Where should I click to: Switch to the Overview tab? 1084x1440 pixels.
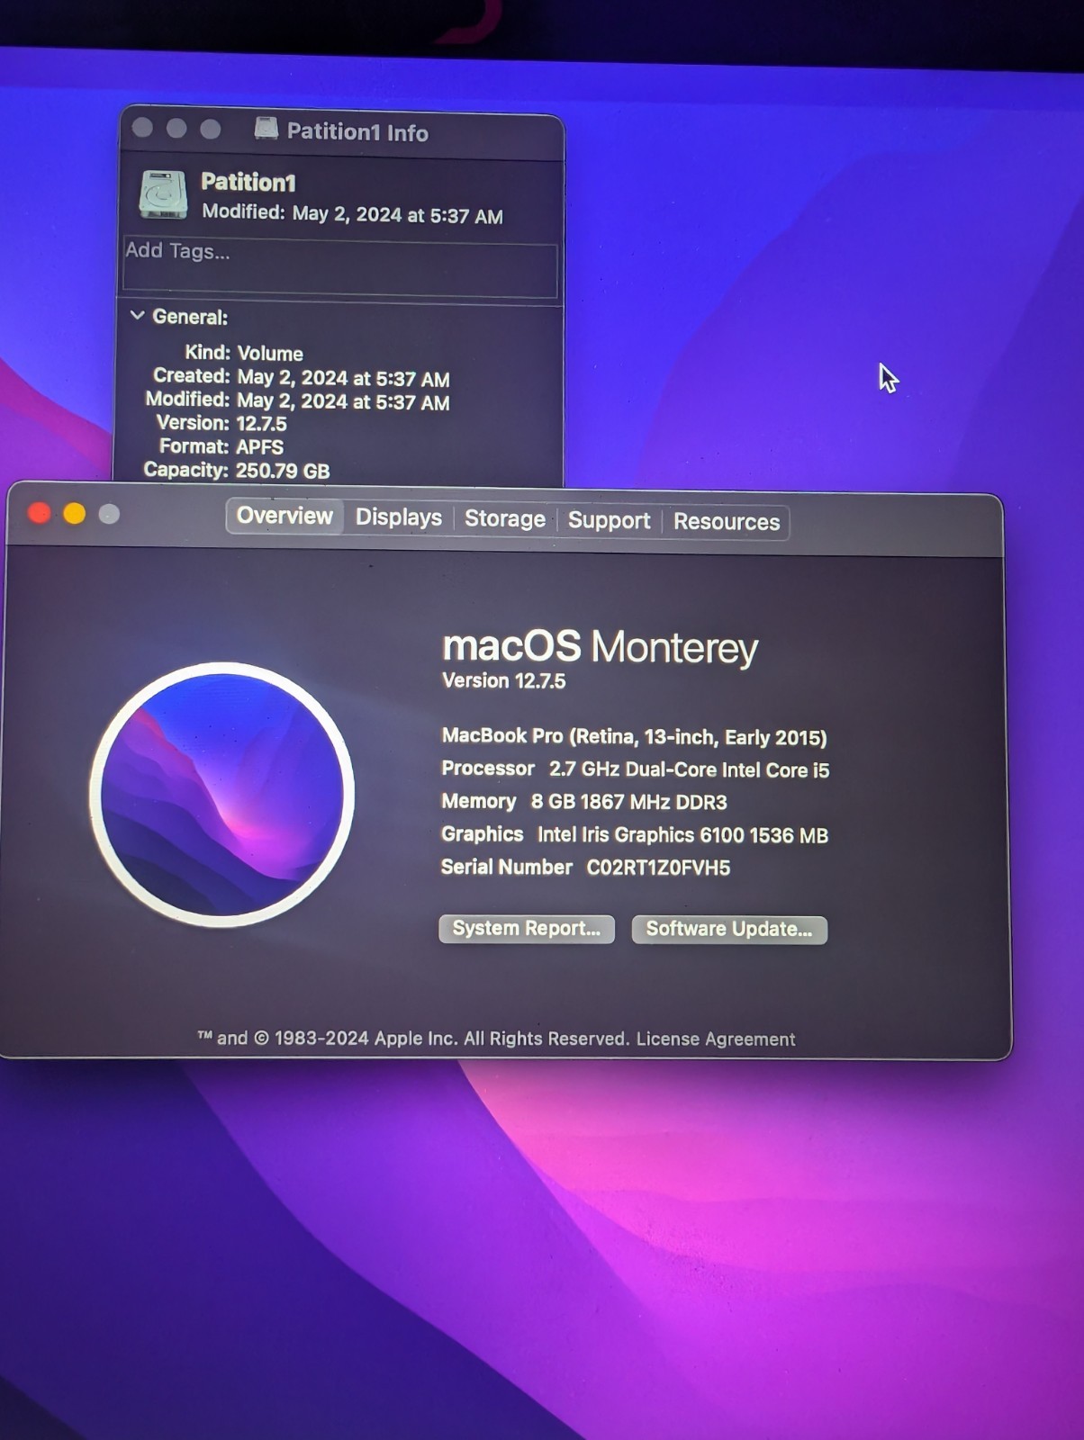click(285, 516)
